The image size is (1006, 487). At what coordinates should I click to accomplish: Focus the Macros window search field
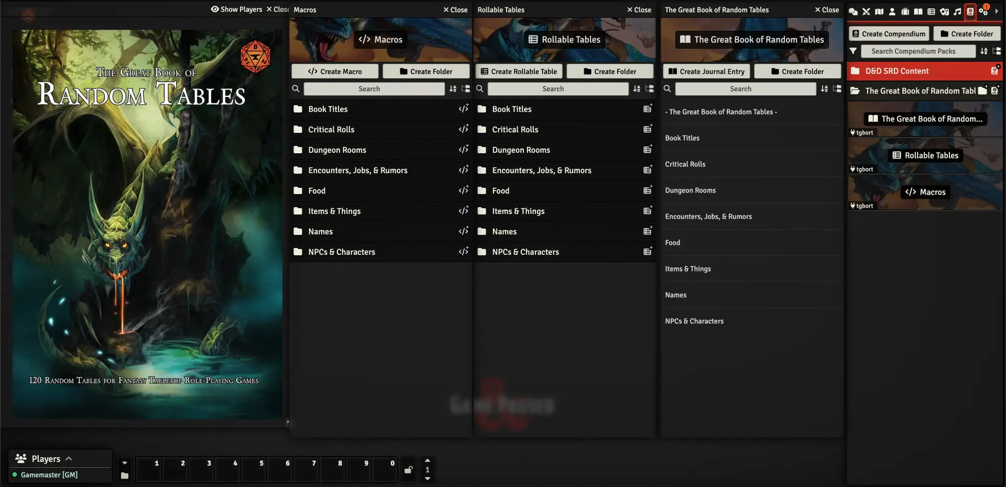(x=374, y=89)
